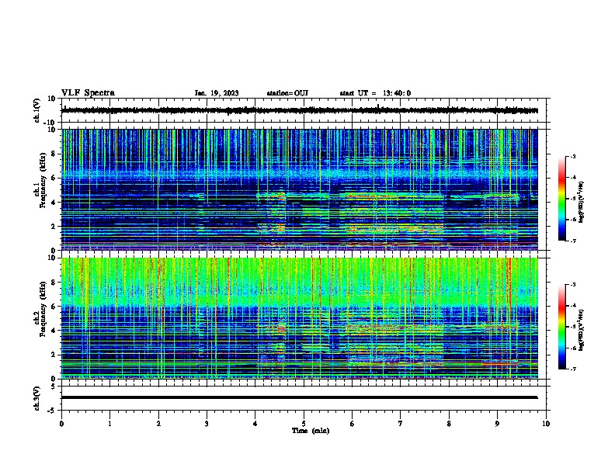Click the date "Jan. 19, 2023"
Screen dimensions: 615x475
217,93
